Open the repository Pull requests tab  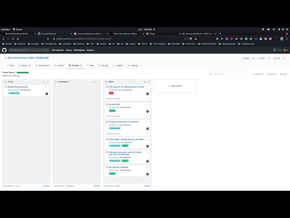(42, 65)
